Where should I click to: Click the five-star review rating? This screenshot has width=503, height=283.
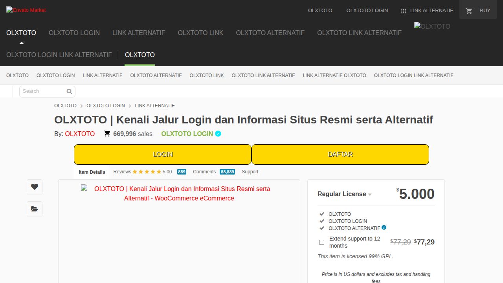(147, 172)
